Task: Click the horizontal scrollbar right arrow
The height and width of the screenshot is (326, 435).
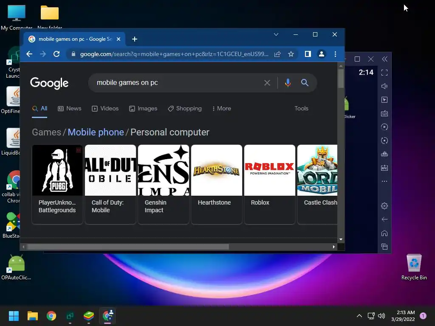Action: pos(334,247)
